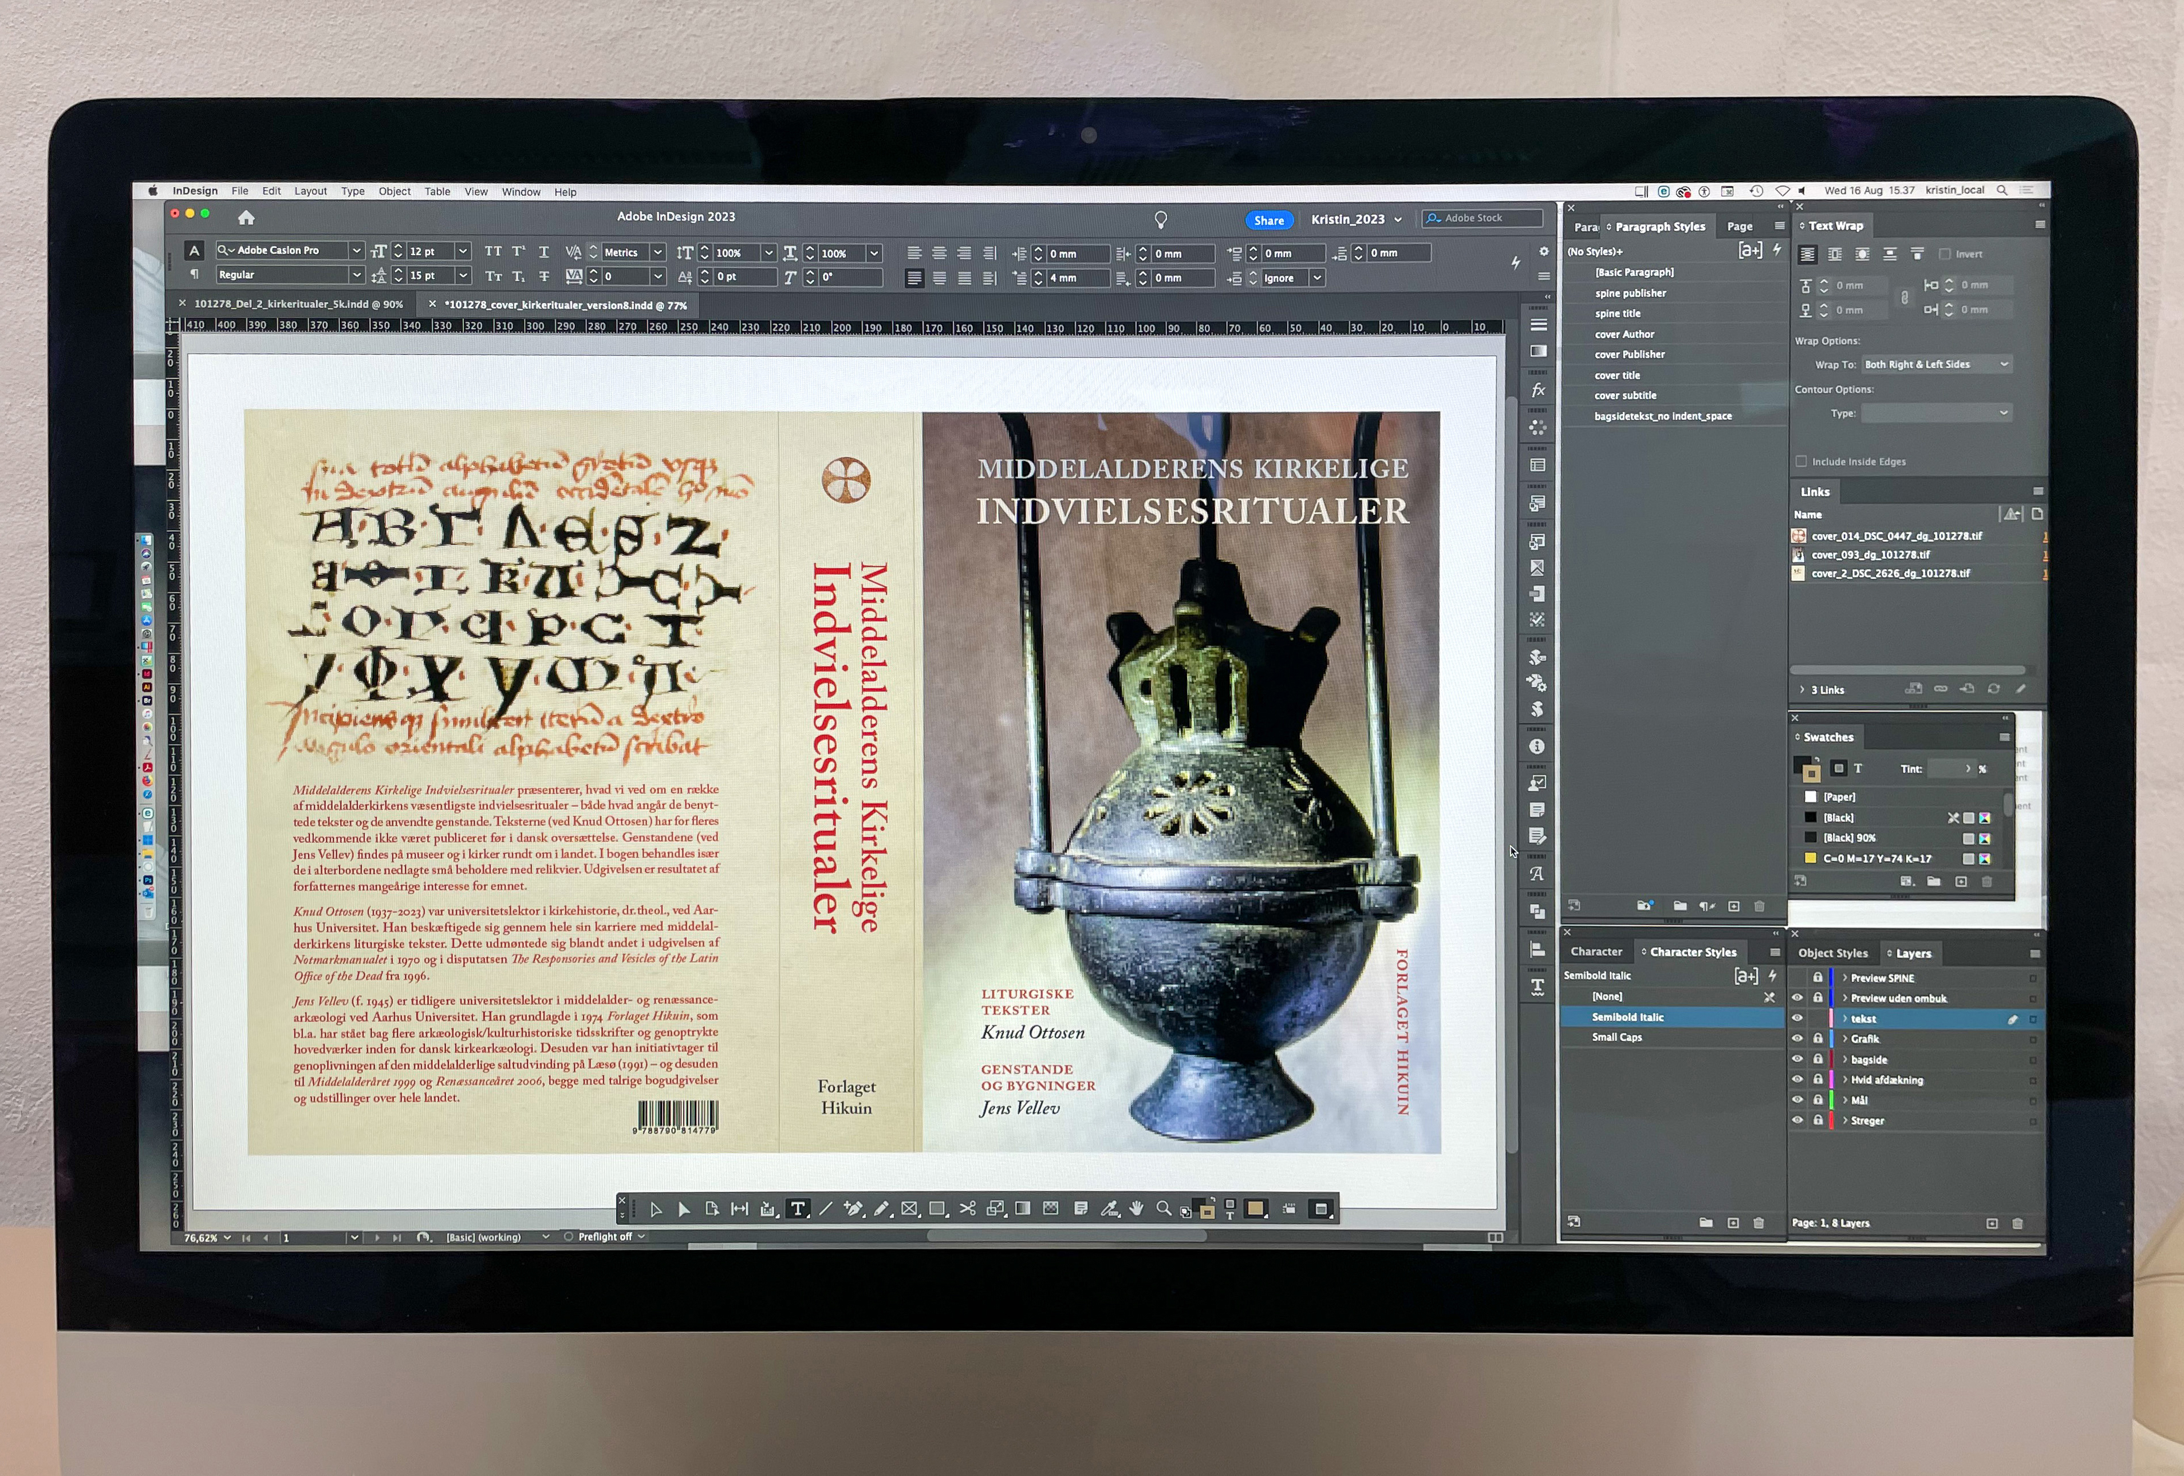Click Update Link icon in Links panel
The height and width of the screenshot is (1476, 2184).
point(1993,689)
